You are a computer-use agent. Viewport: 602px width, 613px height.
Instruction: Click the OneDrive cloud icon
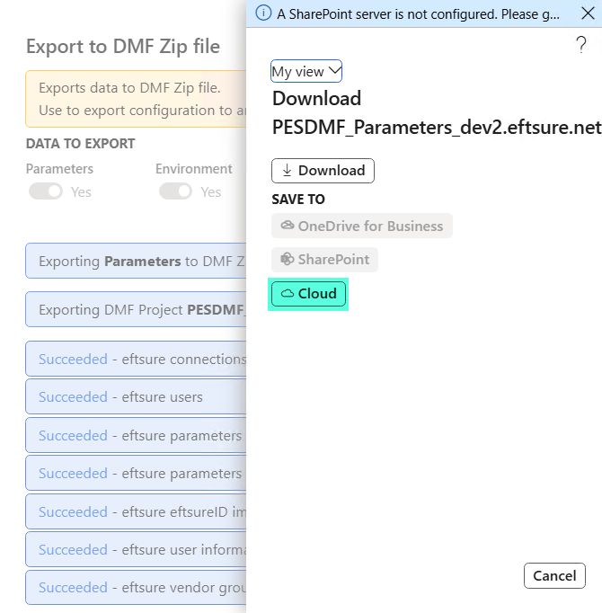[x=288, y=226]
